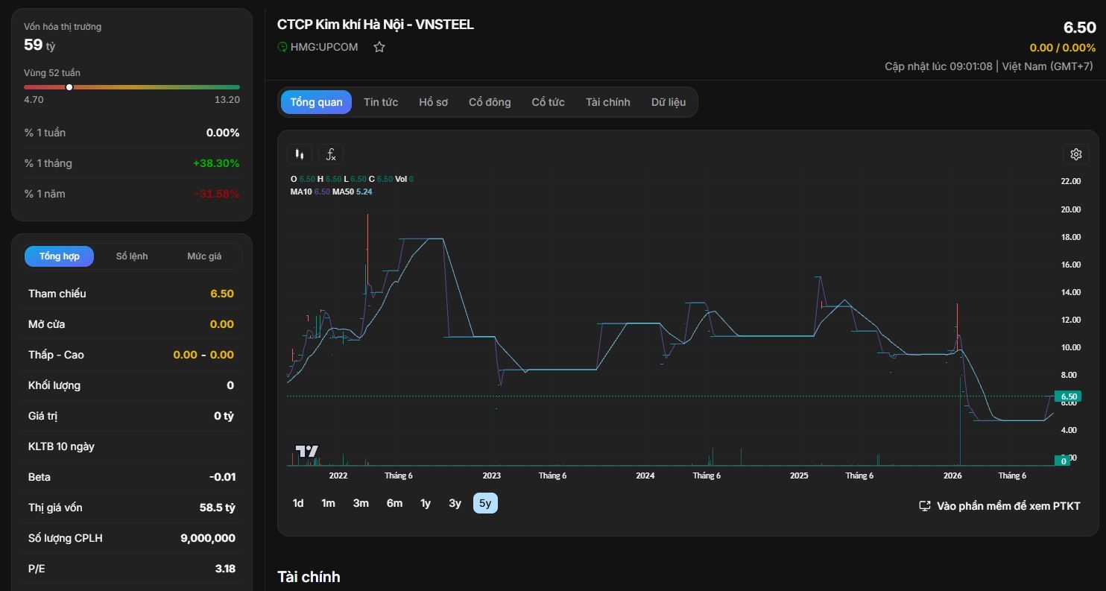Screen dimensions: 1106x591
Task: Click the 6.50 current price label on axis
Action: [1068, 396]
